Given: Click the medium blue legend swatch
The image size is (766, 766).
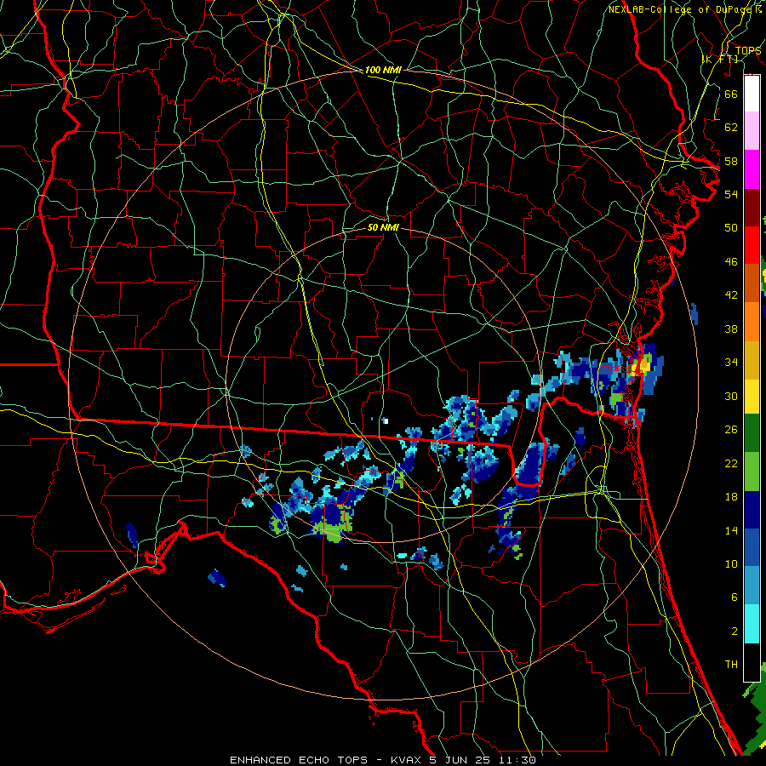Looking at the screenshot, I should tap(752, 548).
